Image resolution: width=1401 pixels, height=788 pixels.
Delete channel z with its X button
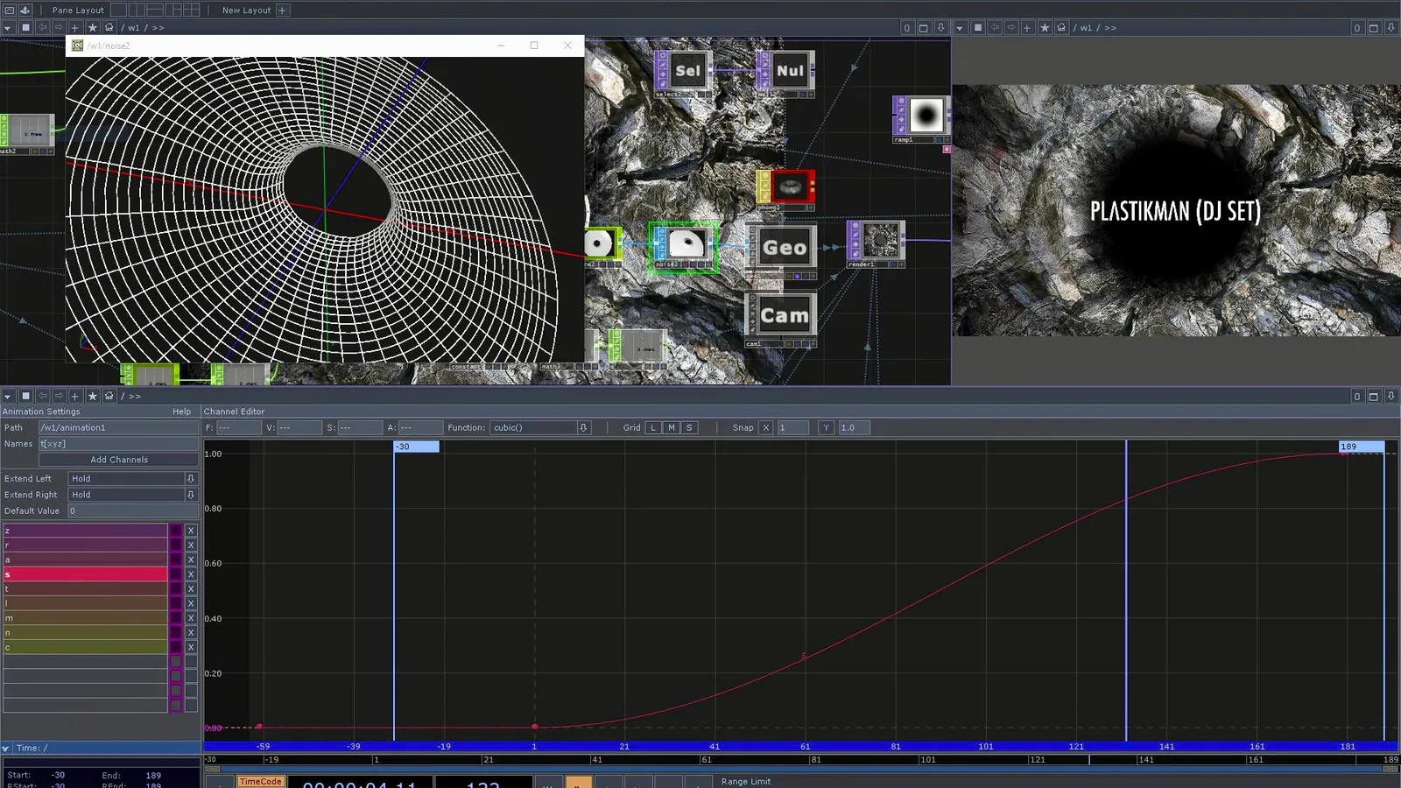coord(191,531)
